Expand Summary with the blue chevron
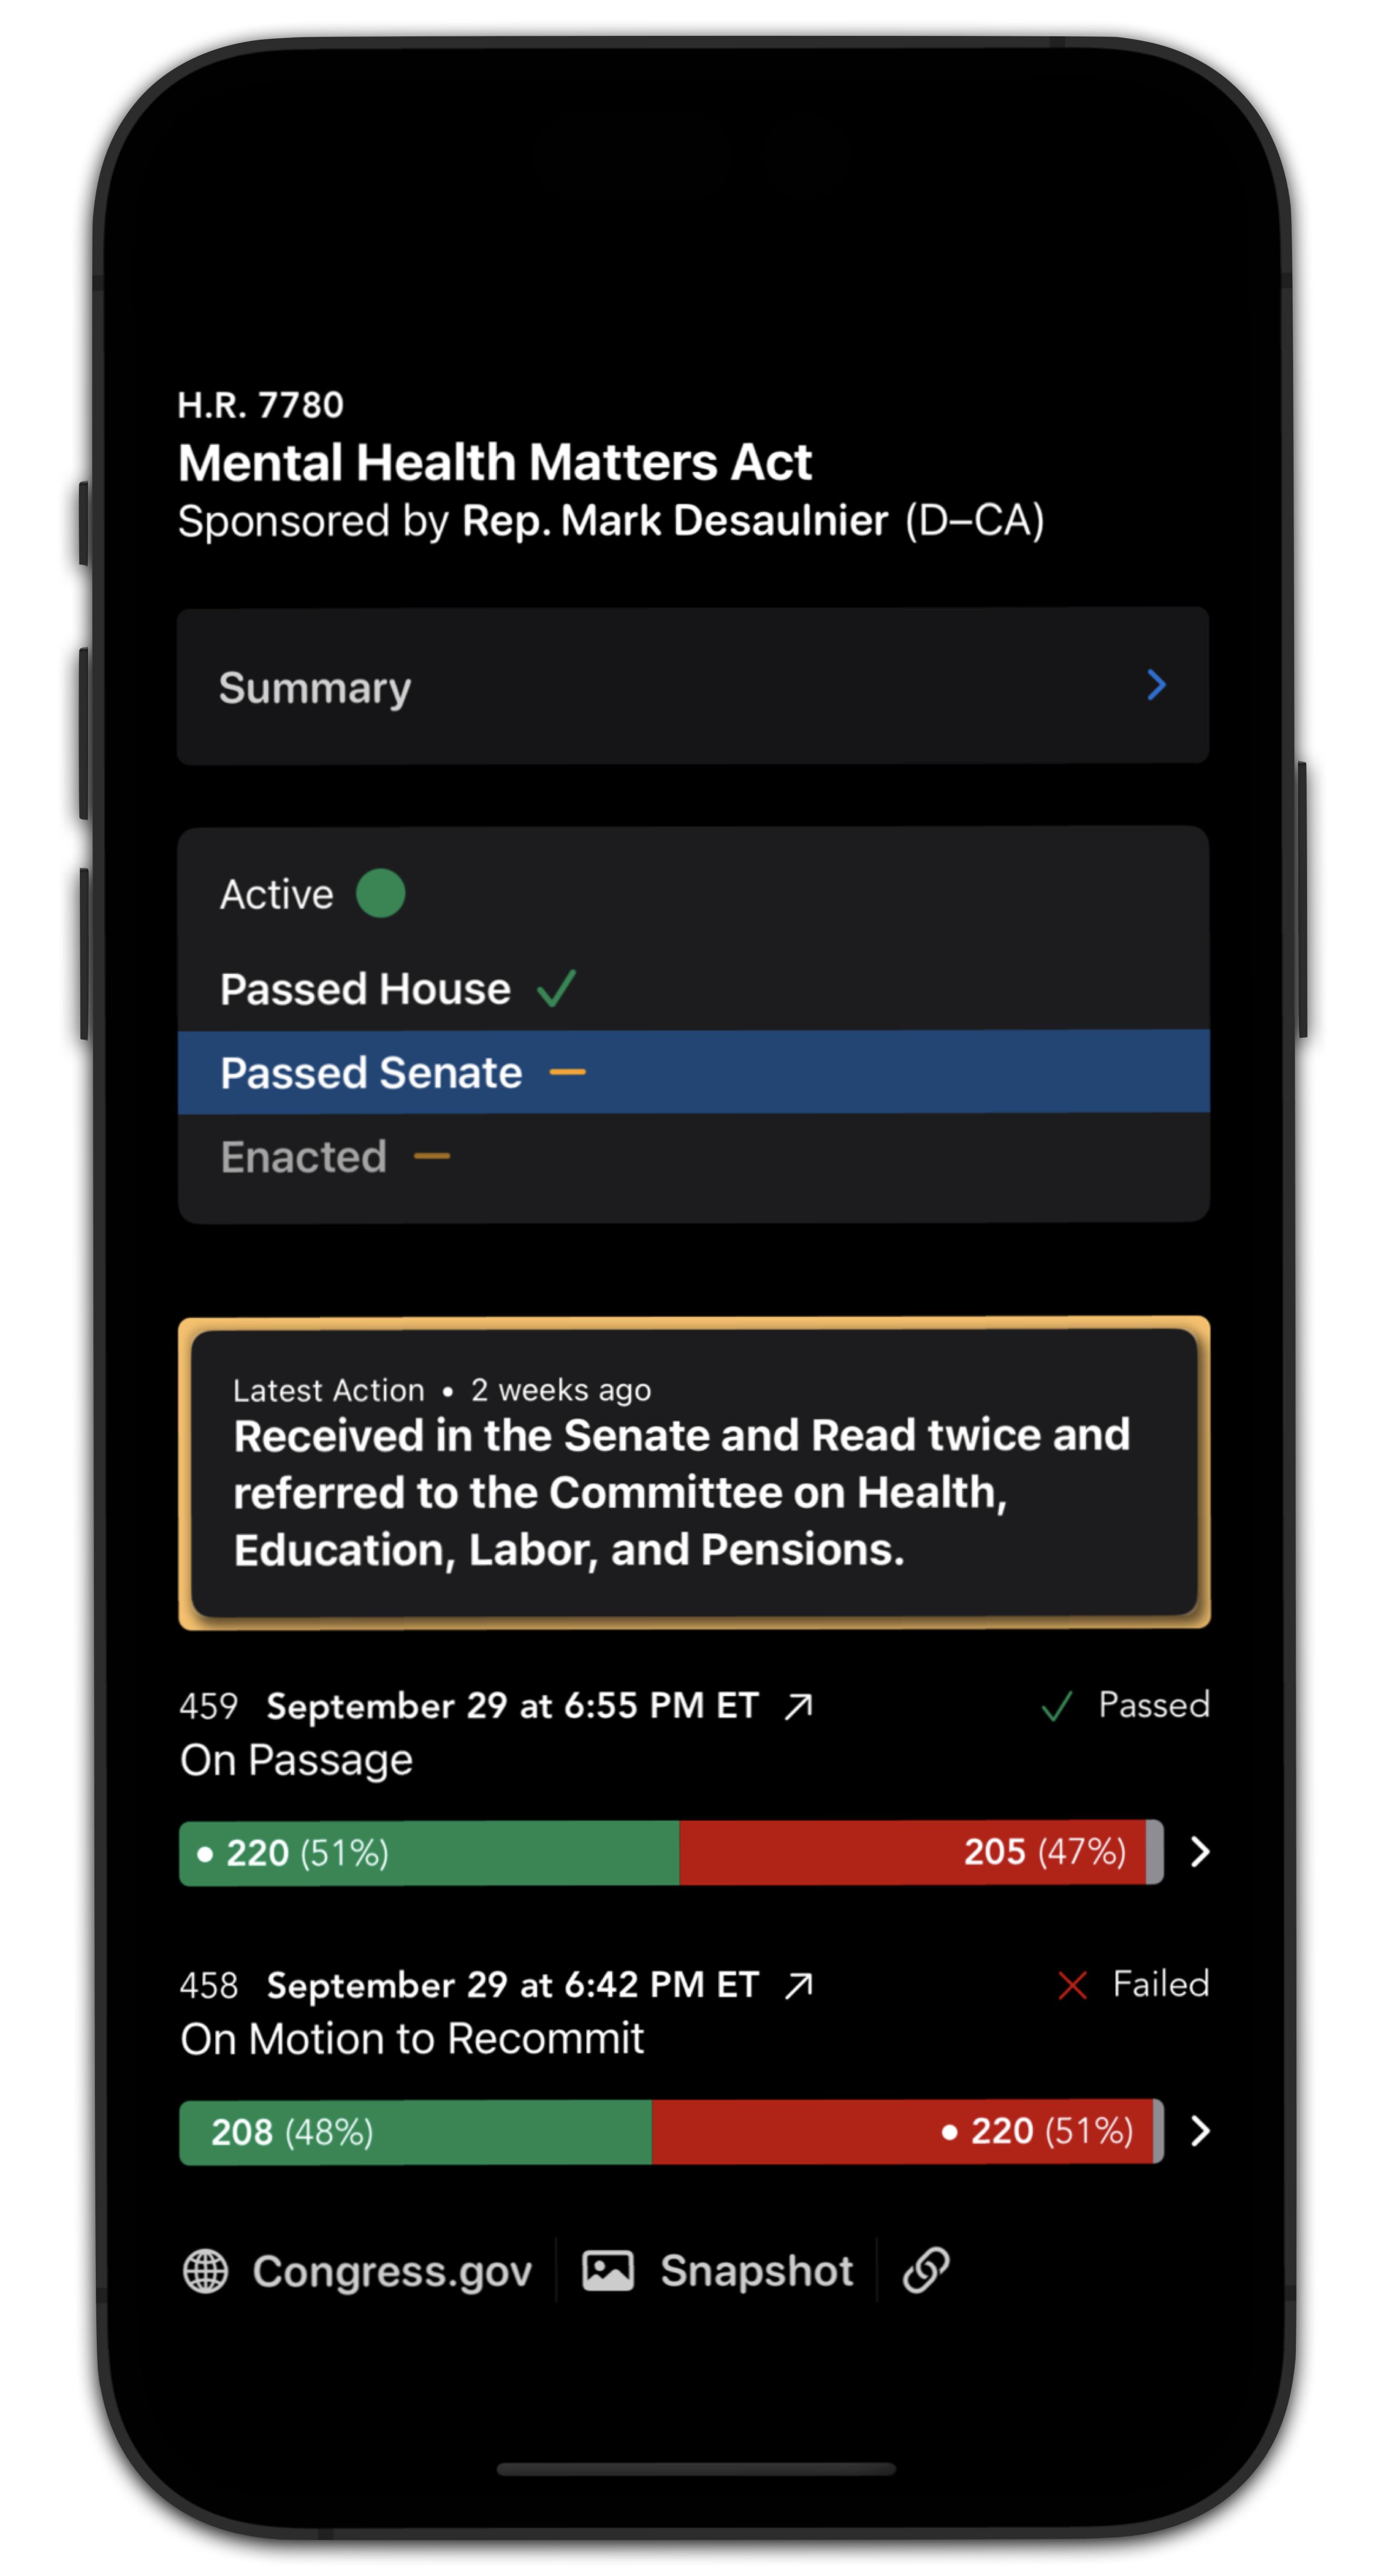This screenshot has height=2576, width=1386. pos(1156,685)
